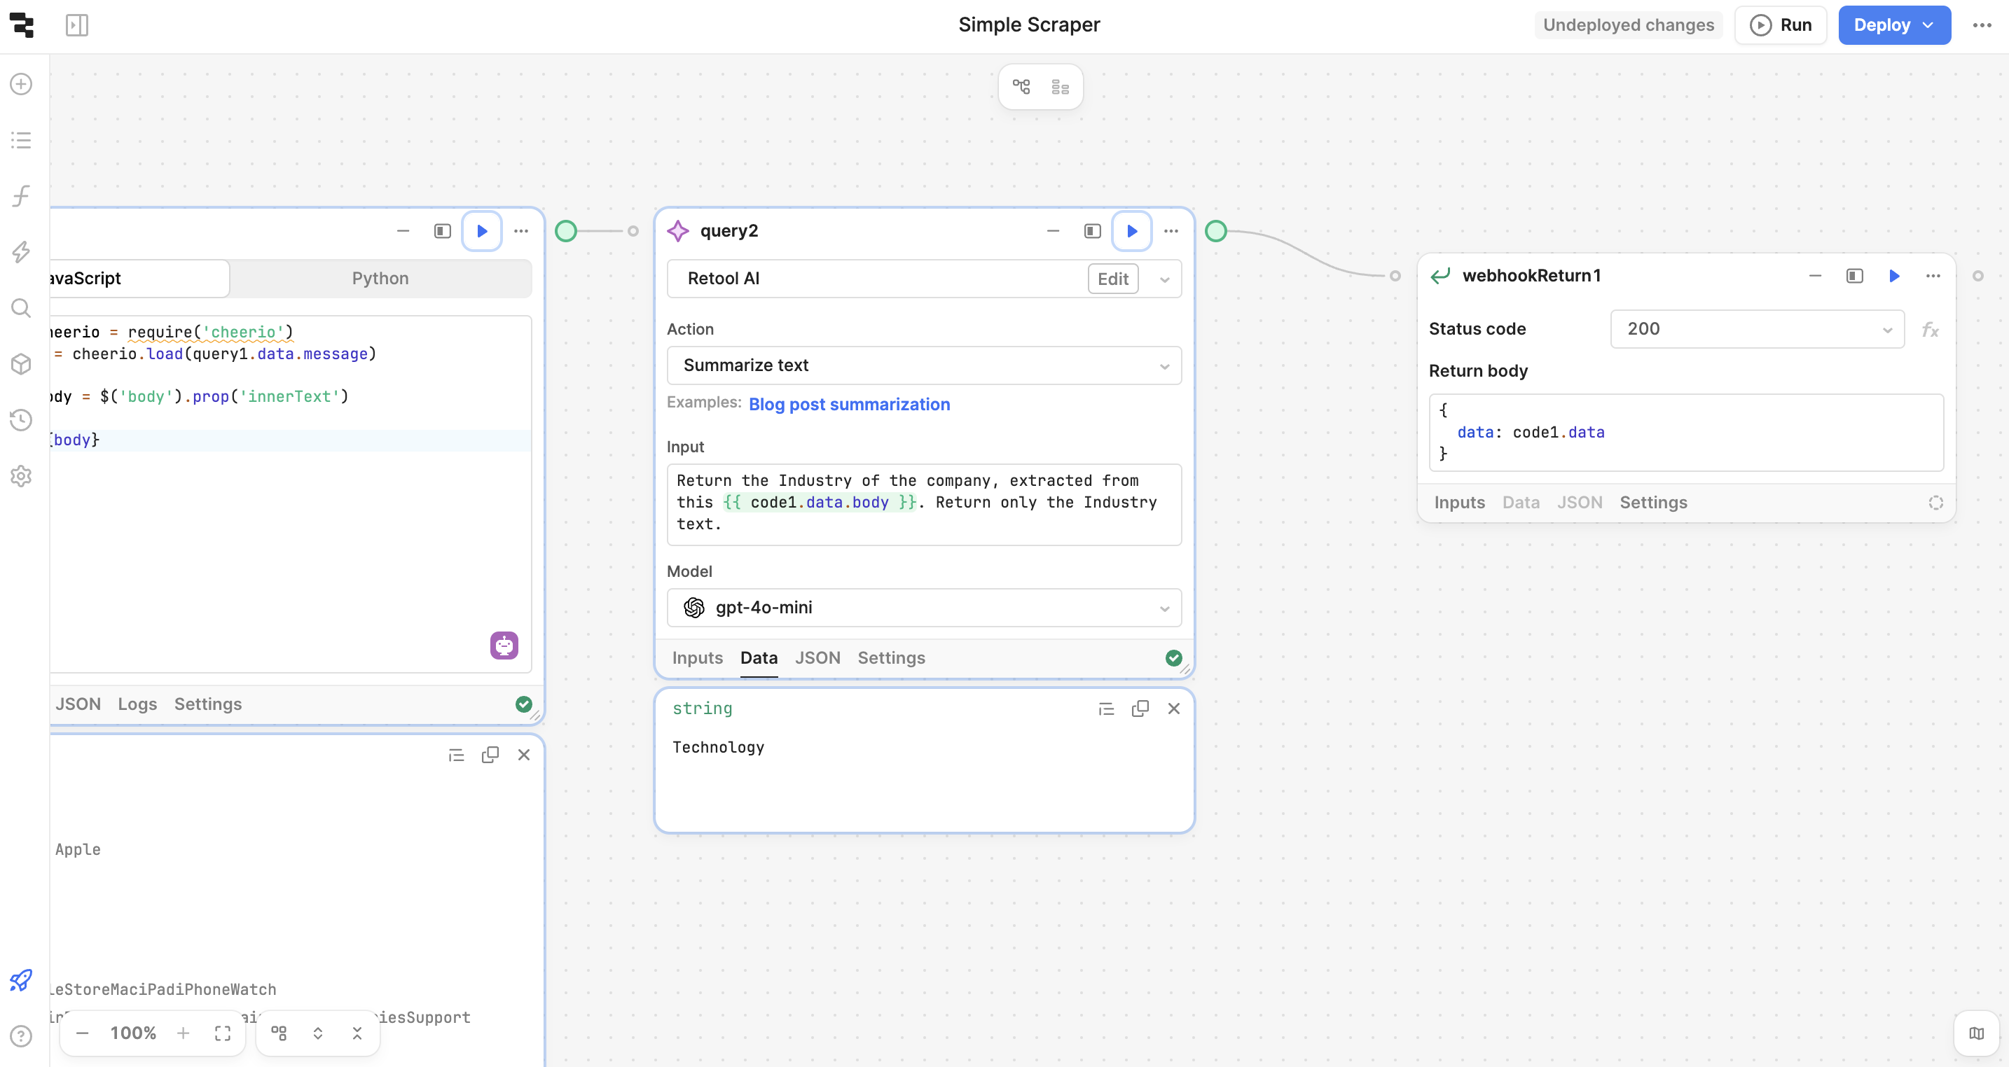Open the Add block panel
2009x1067 pixels.
click(20, 83)
